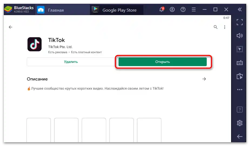Show more sidebar tools via three dots
The image size is (250, 146).
point(240,90)
